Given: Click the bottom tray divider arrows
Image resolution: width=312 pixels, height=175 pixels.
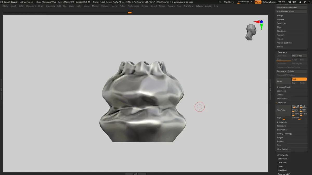Looking at the screenshot, I should point(135,174).
